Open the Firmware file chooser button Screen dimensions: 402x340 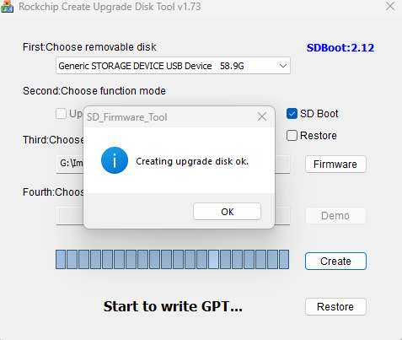pyautogui.click(x=335, y=164)
